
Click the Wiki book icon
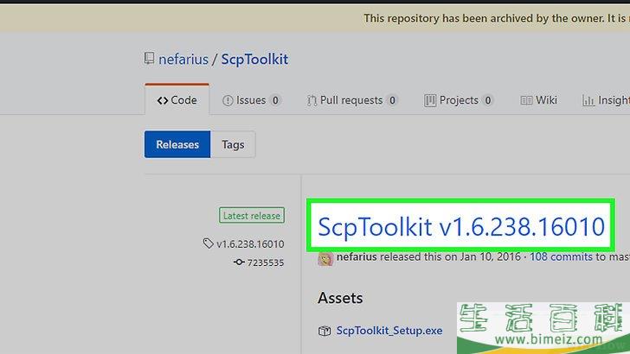tap(526, 100)
